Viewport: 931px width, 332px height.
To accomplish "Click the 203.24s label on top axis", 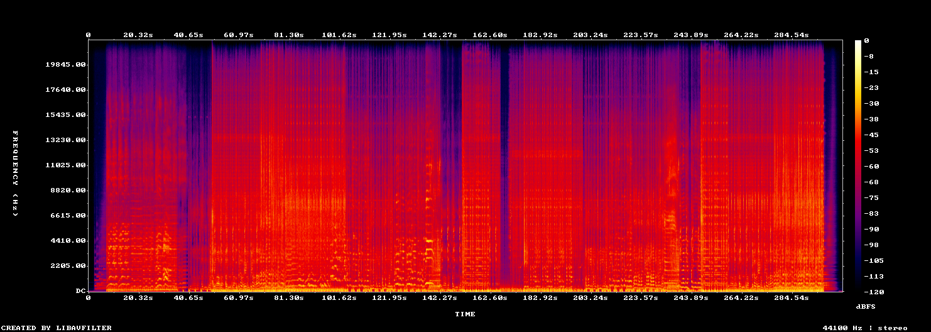I will pyautogui.click(x=591, y=35).
